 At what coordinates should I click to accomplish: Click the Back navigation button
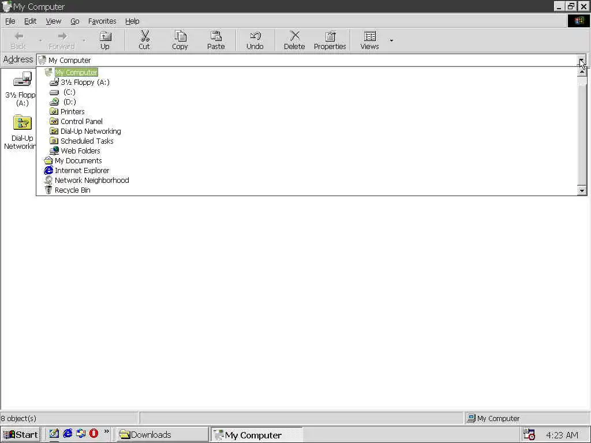click(x=18, y=40)
